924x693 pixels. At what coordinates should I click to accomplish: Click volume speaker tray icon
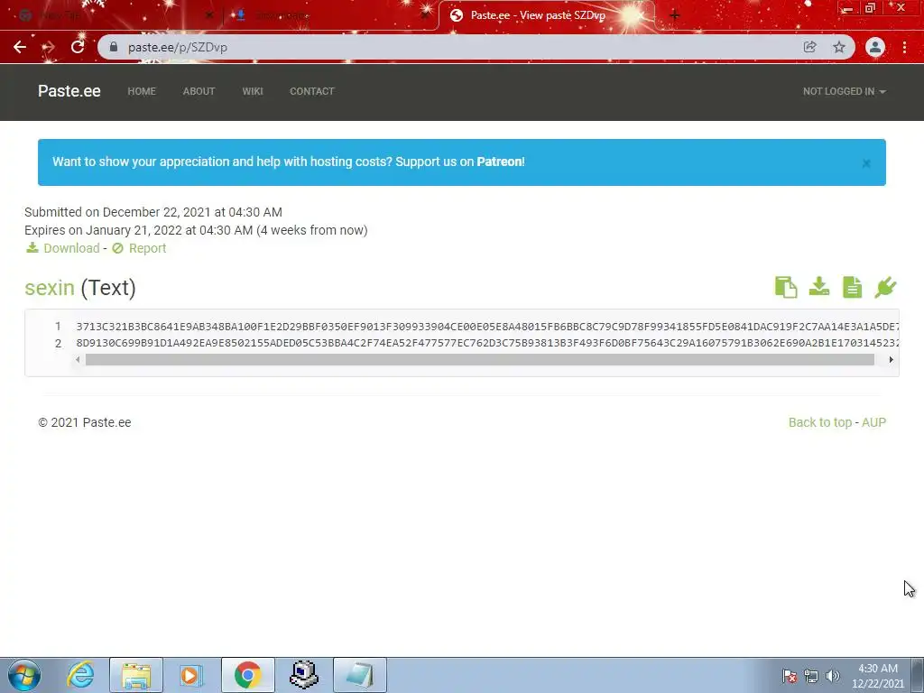(x=833, y=677)
